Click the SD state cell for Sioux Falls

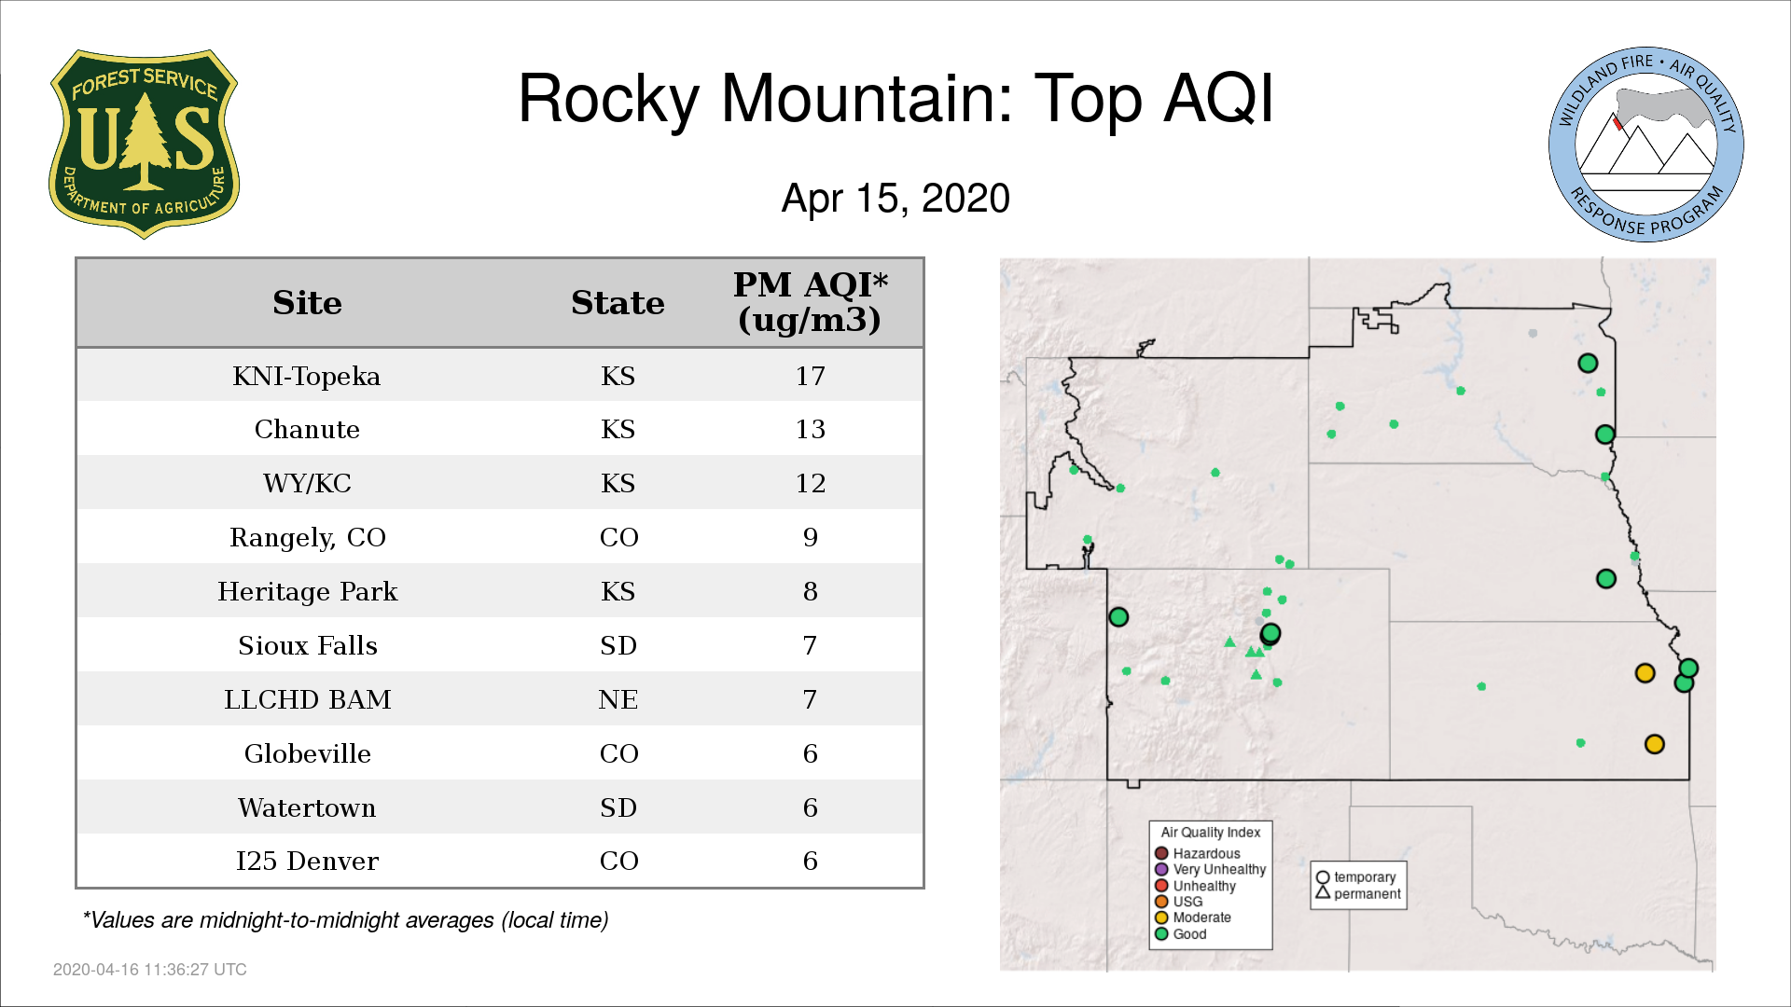[x=618, y=645]
